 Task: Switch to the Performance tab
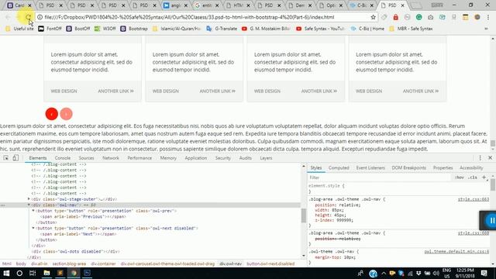(x=139, y=158)
